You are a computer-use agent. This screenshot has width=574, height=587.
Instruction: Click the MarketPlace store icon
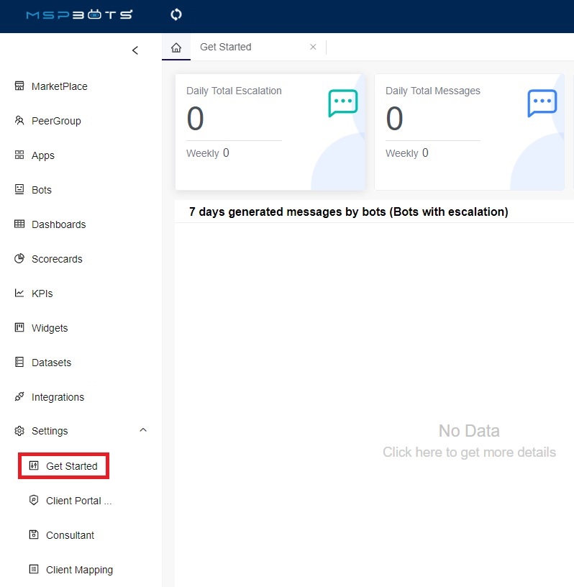point(19,86)
